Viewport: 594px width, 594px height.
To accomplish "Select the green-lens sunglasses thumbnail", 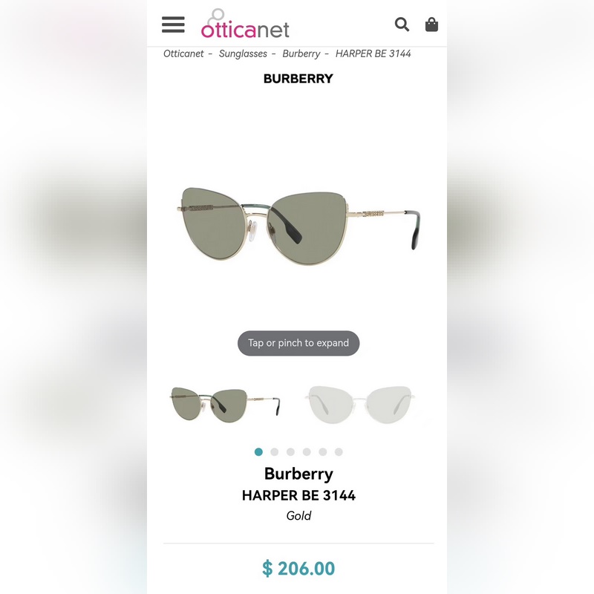I will 225,405.
